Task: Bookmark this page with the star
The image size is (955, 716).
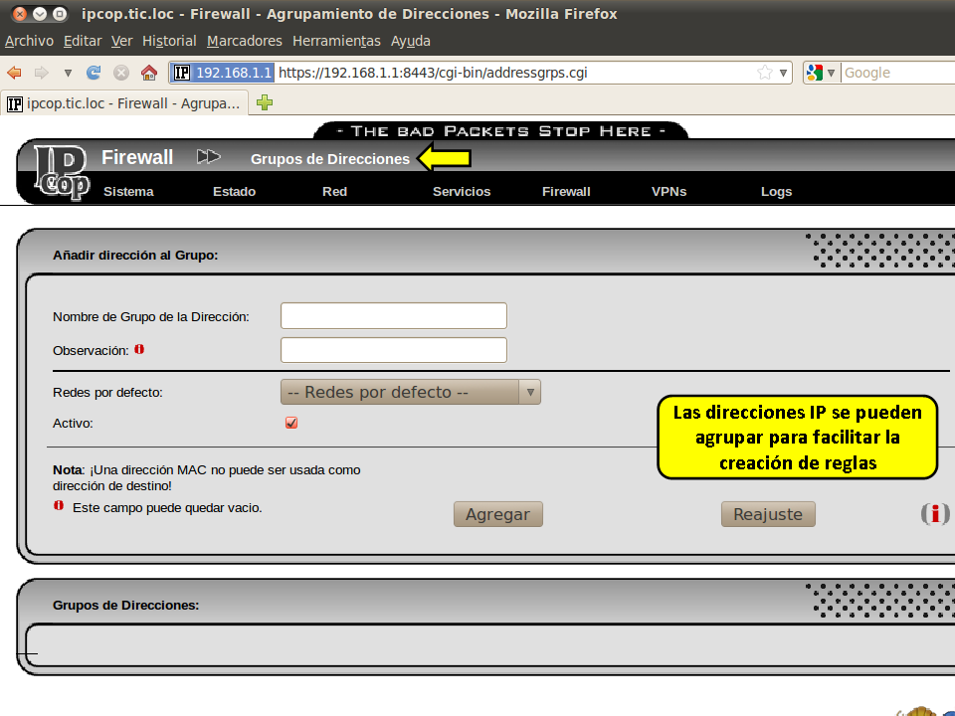Action: pos(764,73)
